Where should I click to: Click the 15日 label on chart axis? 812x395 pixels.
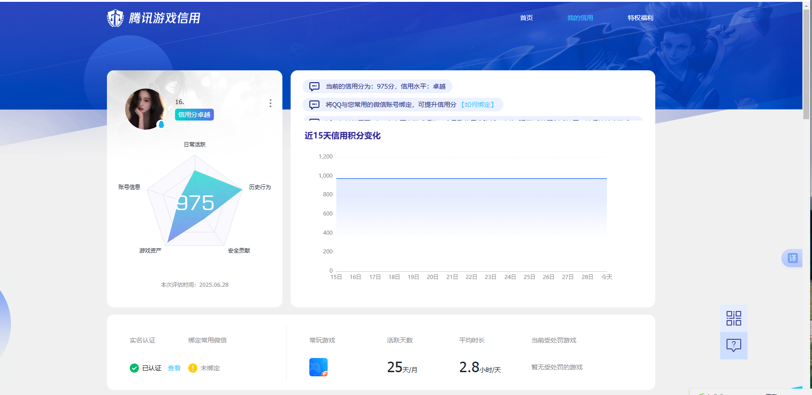pyautogui.click(x=336, y=277)
